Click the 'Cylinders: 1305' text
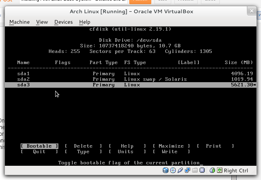 (188, 51)
